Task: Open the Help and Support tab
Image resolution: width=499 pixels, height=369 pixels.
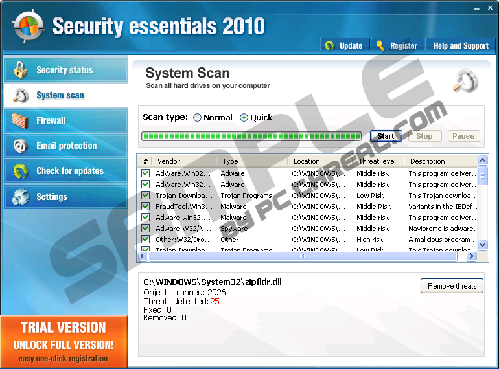Action: (461, 46)
